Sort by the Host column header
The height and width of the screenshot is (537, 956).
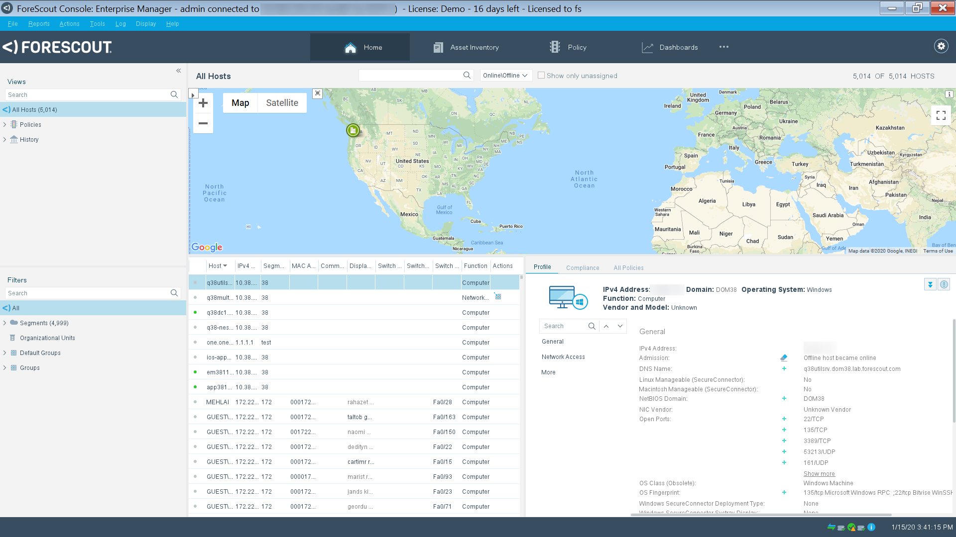pyautogui.click(x=218, y=266)
